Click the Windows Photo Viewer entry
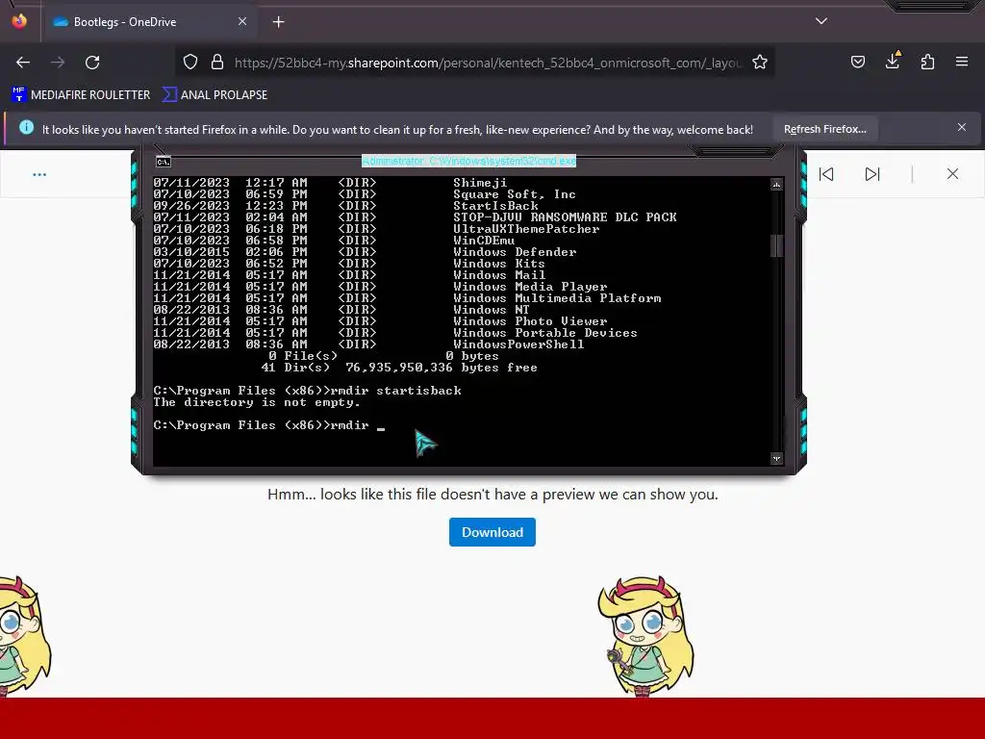985x739 pixels. click(x=530, y=321)
